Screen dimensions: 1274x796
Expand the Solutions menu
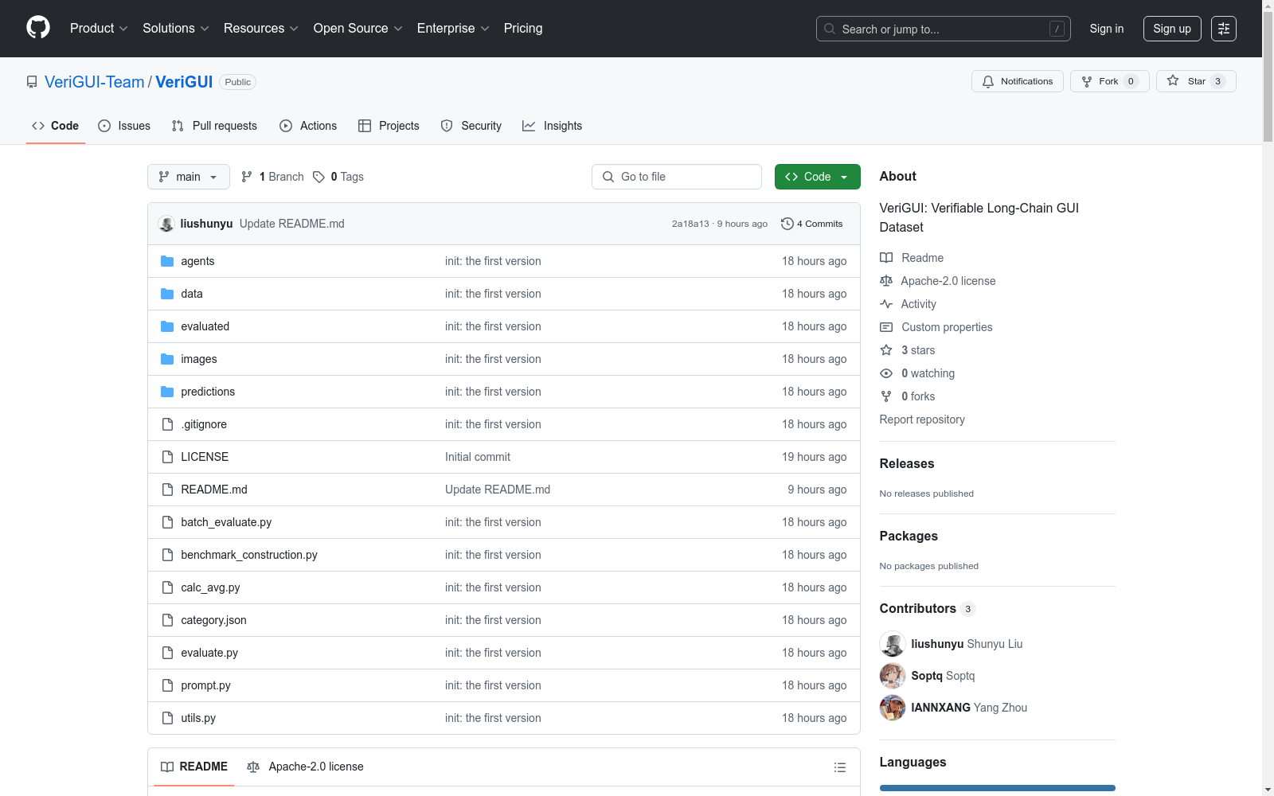pyautogui.click(x=176, y=29)
